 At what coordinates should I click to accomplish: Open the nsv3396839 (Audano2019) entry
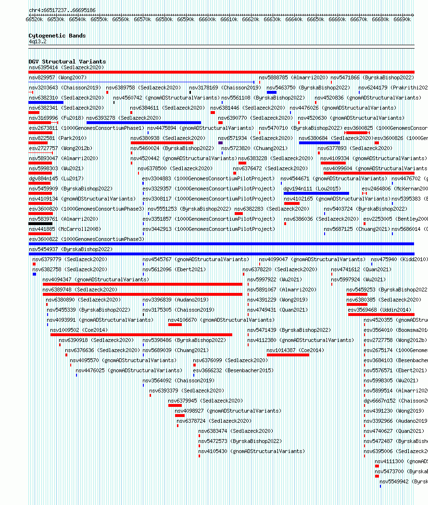(x=176, y=300)
